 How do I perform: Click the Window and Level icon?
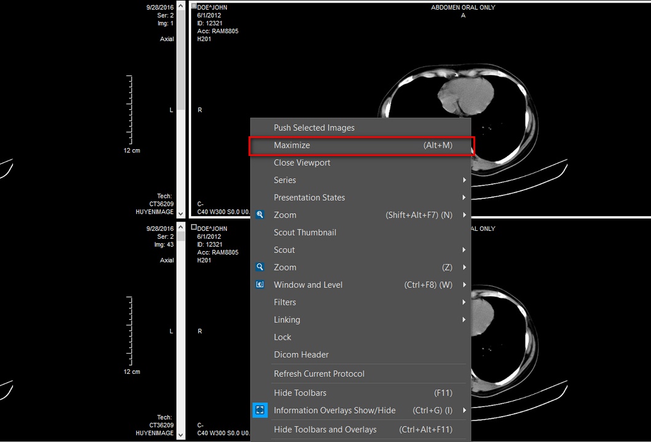(260, 285)
